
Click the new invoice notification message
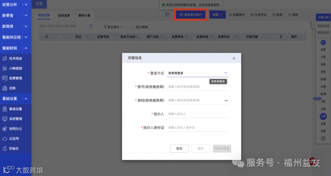tap(191, 5)
